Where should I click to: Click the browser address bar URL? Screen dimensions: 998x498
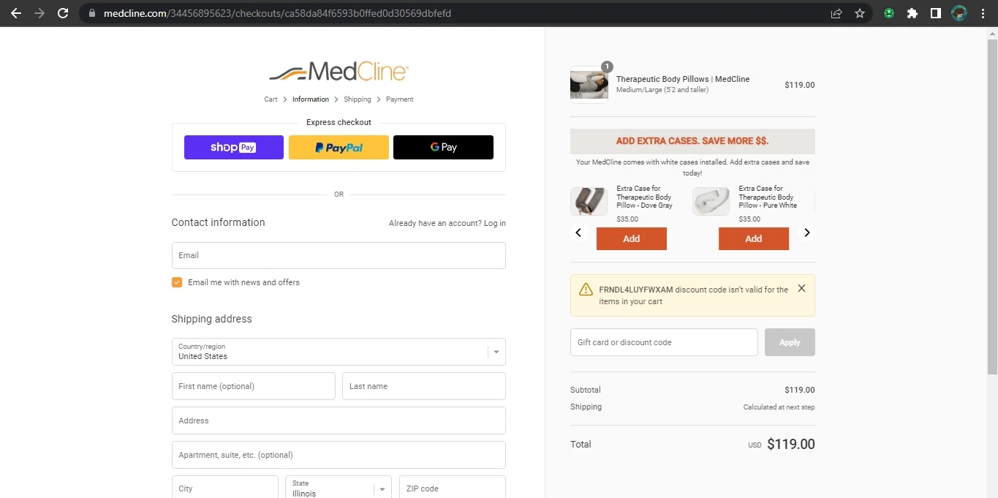click(278, 13)
